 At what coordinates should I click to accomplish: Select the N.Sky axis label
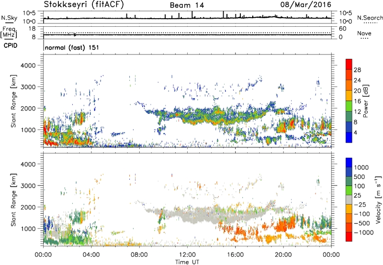click(9, 18)
